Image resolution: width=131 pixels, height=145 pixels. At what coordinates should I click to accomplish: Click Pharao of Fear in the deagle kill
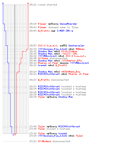coord(48,63)
